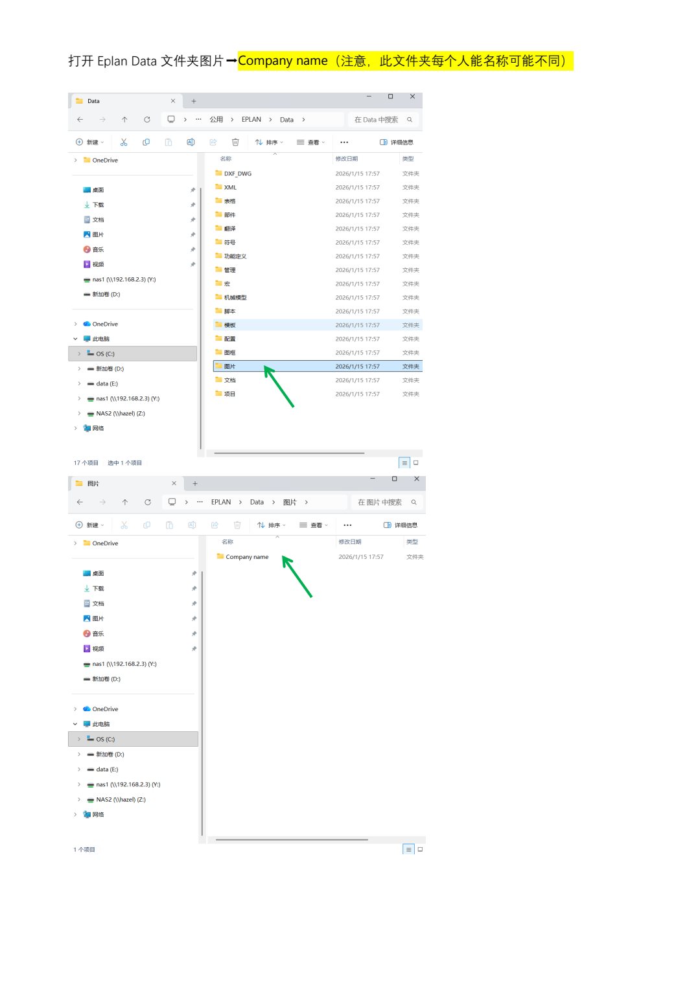Select details list view in upper status bar

click(404, 462)
